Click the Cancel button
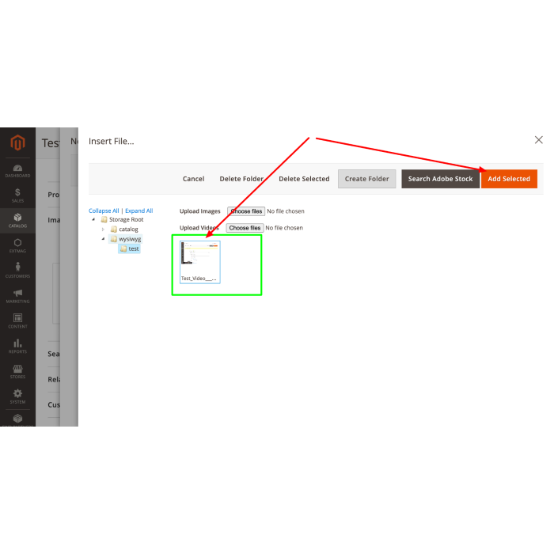Screen dimensions: 554x554 click(193, 179)
